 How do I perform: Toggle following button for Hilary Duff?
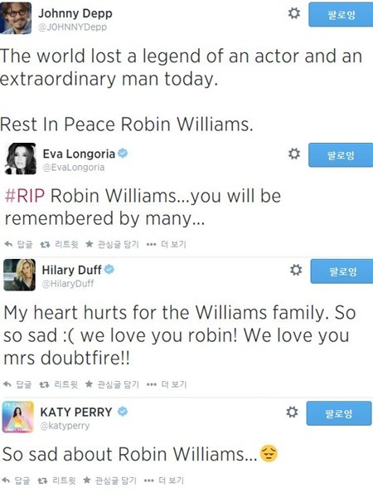click(342, 271)
